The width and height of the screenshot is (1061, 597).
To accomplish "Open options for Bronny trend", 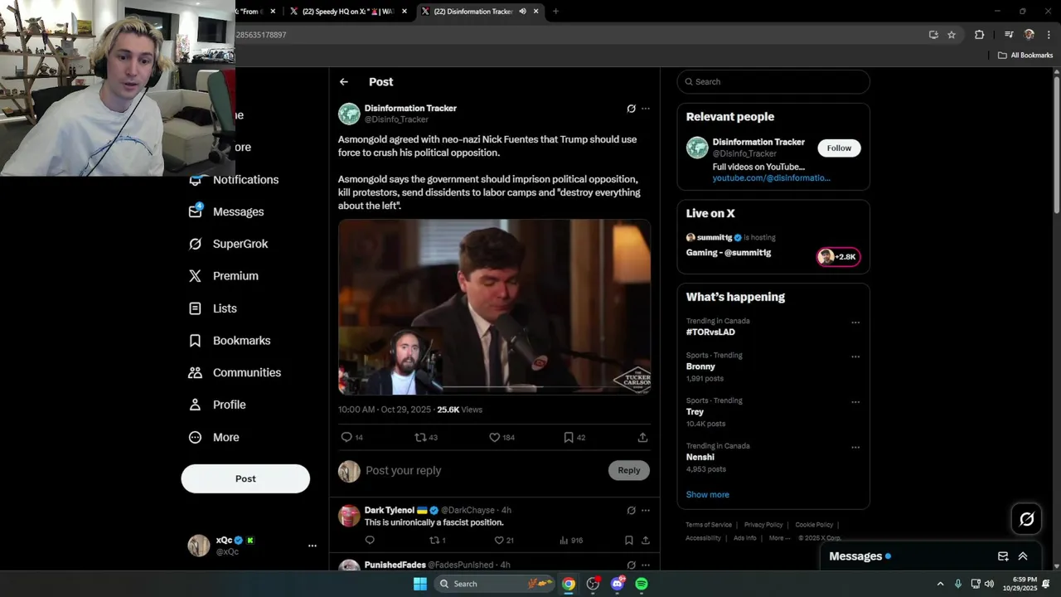I will click(x=855, y=357).
